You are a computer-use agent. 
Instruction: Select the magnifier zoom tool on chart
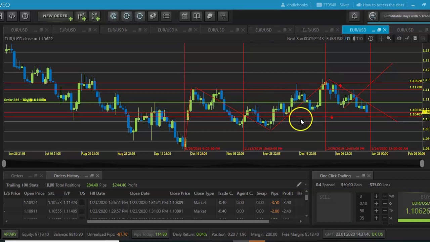(389, 39)
